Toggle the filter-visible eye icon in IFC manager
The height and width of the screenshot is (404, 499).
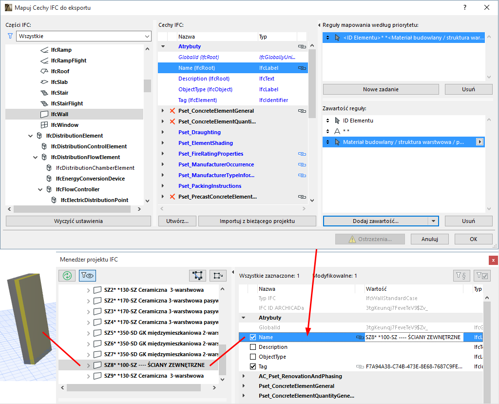pyautogui.click(x=87, y=275)
